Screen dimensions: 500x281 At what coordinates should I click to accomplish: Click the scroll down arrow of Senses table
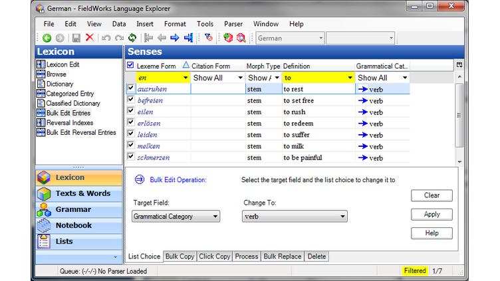[x=459, y=161]
